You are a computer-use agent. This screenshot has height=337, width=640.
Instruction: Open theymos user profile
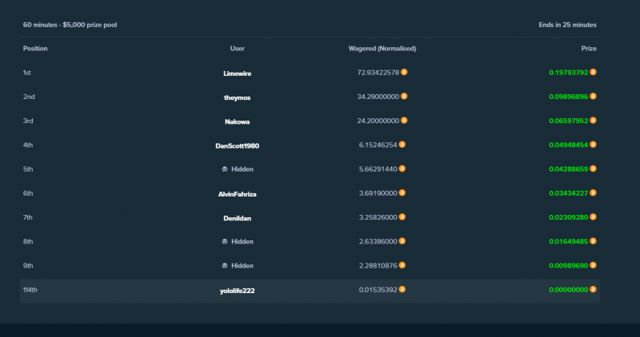point(237,97)
